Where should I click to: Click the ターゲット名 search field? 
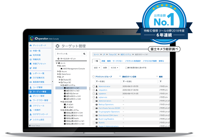(69, 54)
